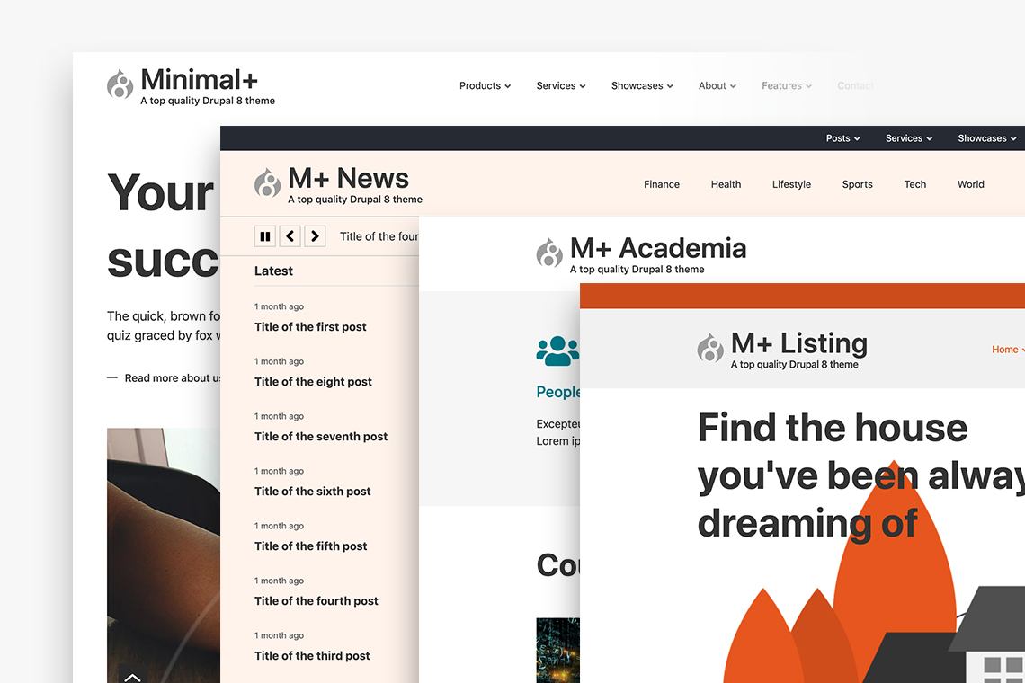Go to previous news ticker item
The width and height of the screenshot is (1025, 683).
pos(290,236)
